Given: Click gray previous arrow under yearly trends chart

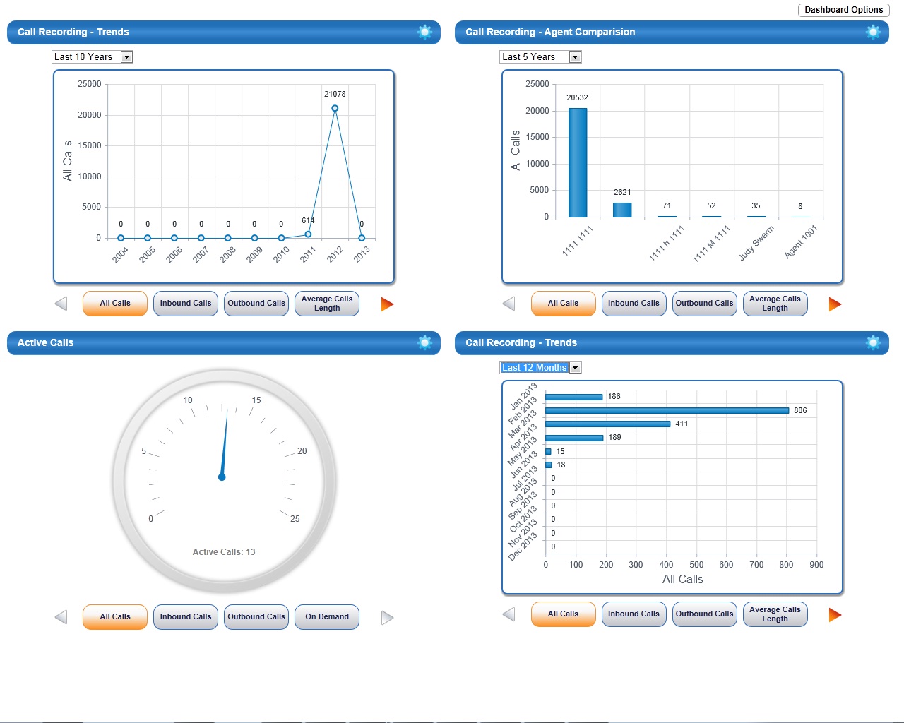Looking at the screenshot, I should [x=61, y=304].
